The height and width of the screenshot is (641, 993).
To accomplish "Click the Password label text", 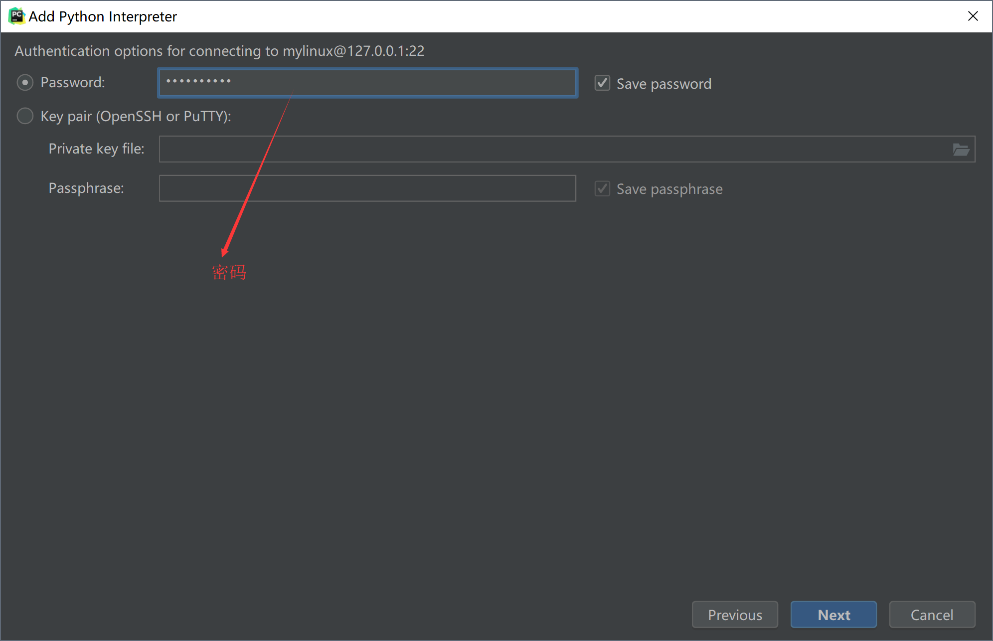I will [x=73, y=83].
